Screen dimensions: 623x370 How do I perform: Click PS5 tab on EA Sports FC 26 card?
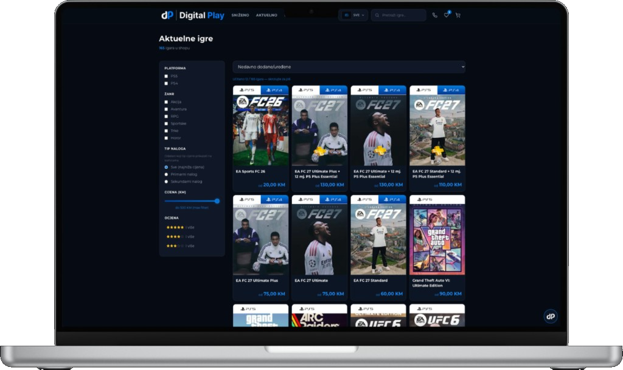(x=247, y=90)
